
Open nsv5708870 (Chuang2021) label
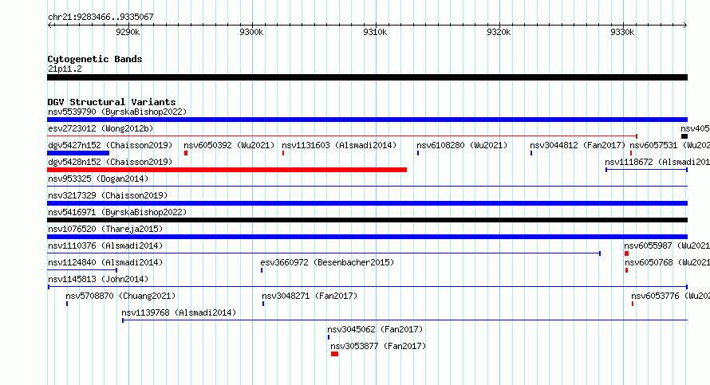(x=121, y=296)
